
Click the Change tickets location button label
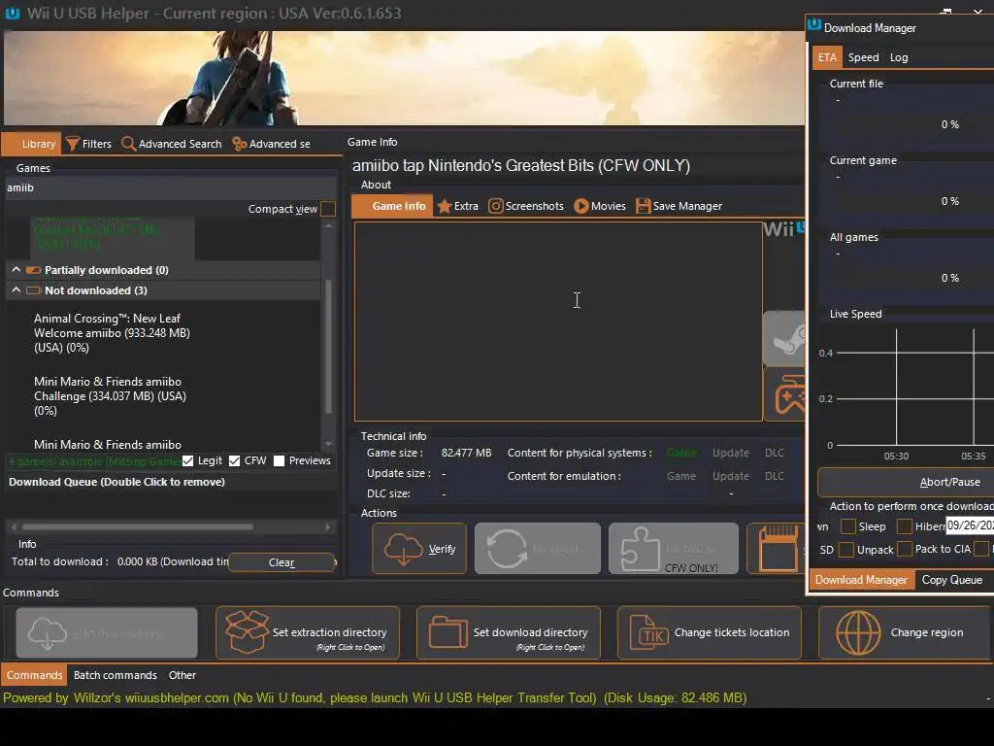pyautogui.click(x=732, y=632)
